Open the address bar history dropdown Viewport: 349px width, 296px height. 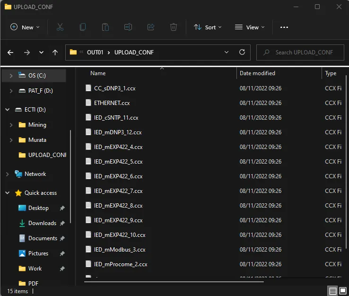click(227, 52)
